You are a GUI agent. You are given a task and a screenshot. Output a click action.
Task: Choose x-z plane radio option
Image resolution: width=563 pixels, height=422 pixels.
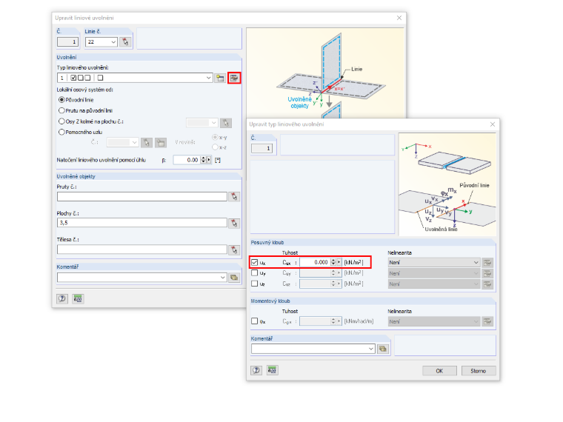215,147
